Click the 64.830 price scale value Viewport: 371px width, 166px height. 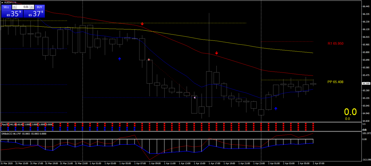tap(366, 121)
